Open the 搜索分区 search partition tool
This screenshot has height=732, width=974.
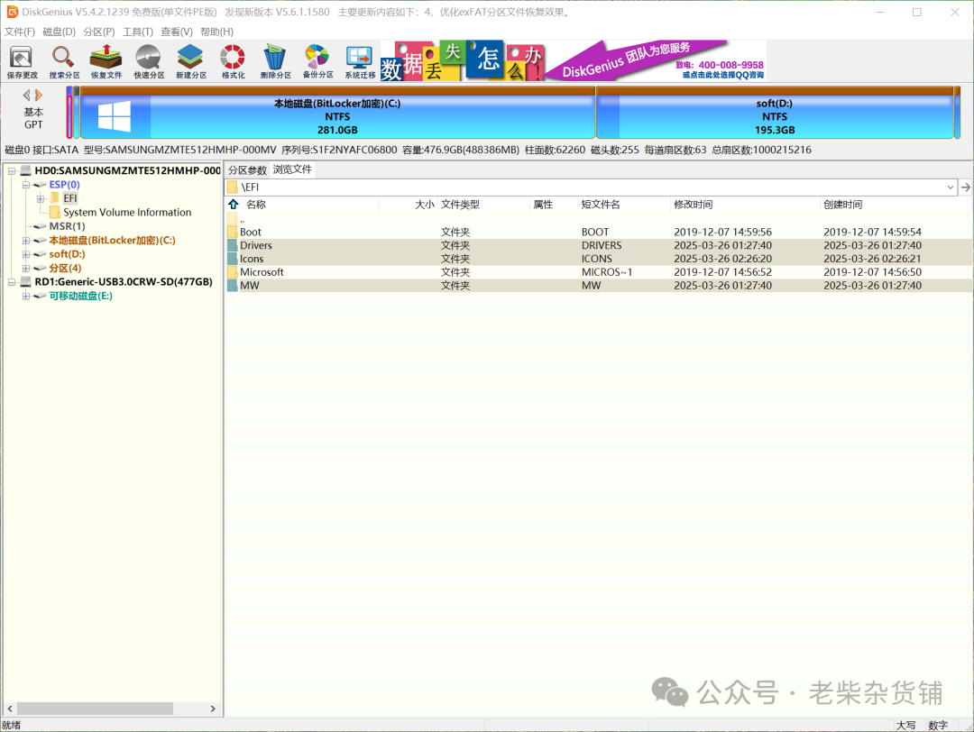tap(64, 61)
